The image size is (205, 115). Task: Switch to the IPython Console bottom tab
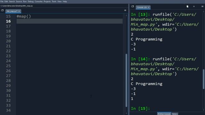[164, 114]
